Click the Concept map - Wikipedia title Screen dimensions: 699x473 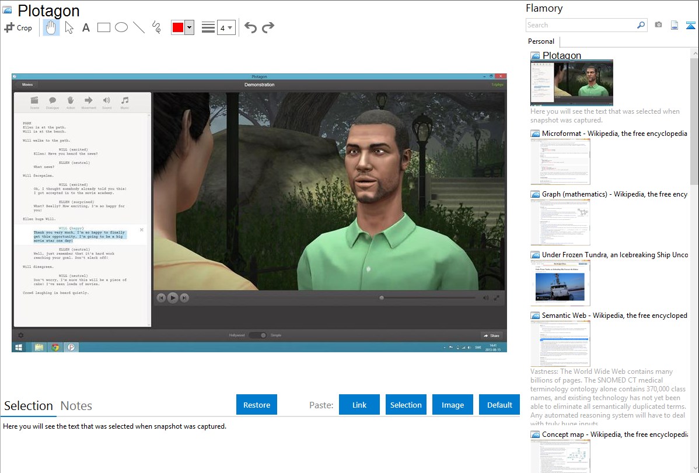[614, 434]
